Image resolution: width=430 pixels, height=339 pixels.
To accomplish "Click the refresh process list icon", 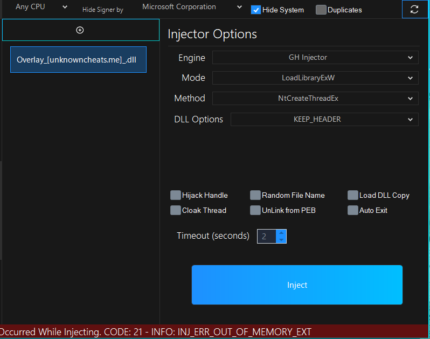I will [414, 10].
